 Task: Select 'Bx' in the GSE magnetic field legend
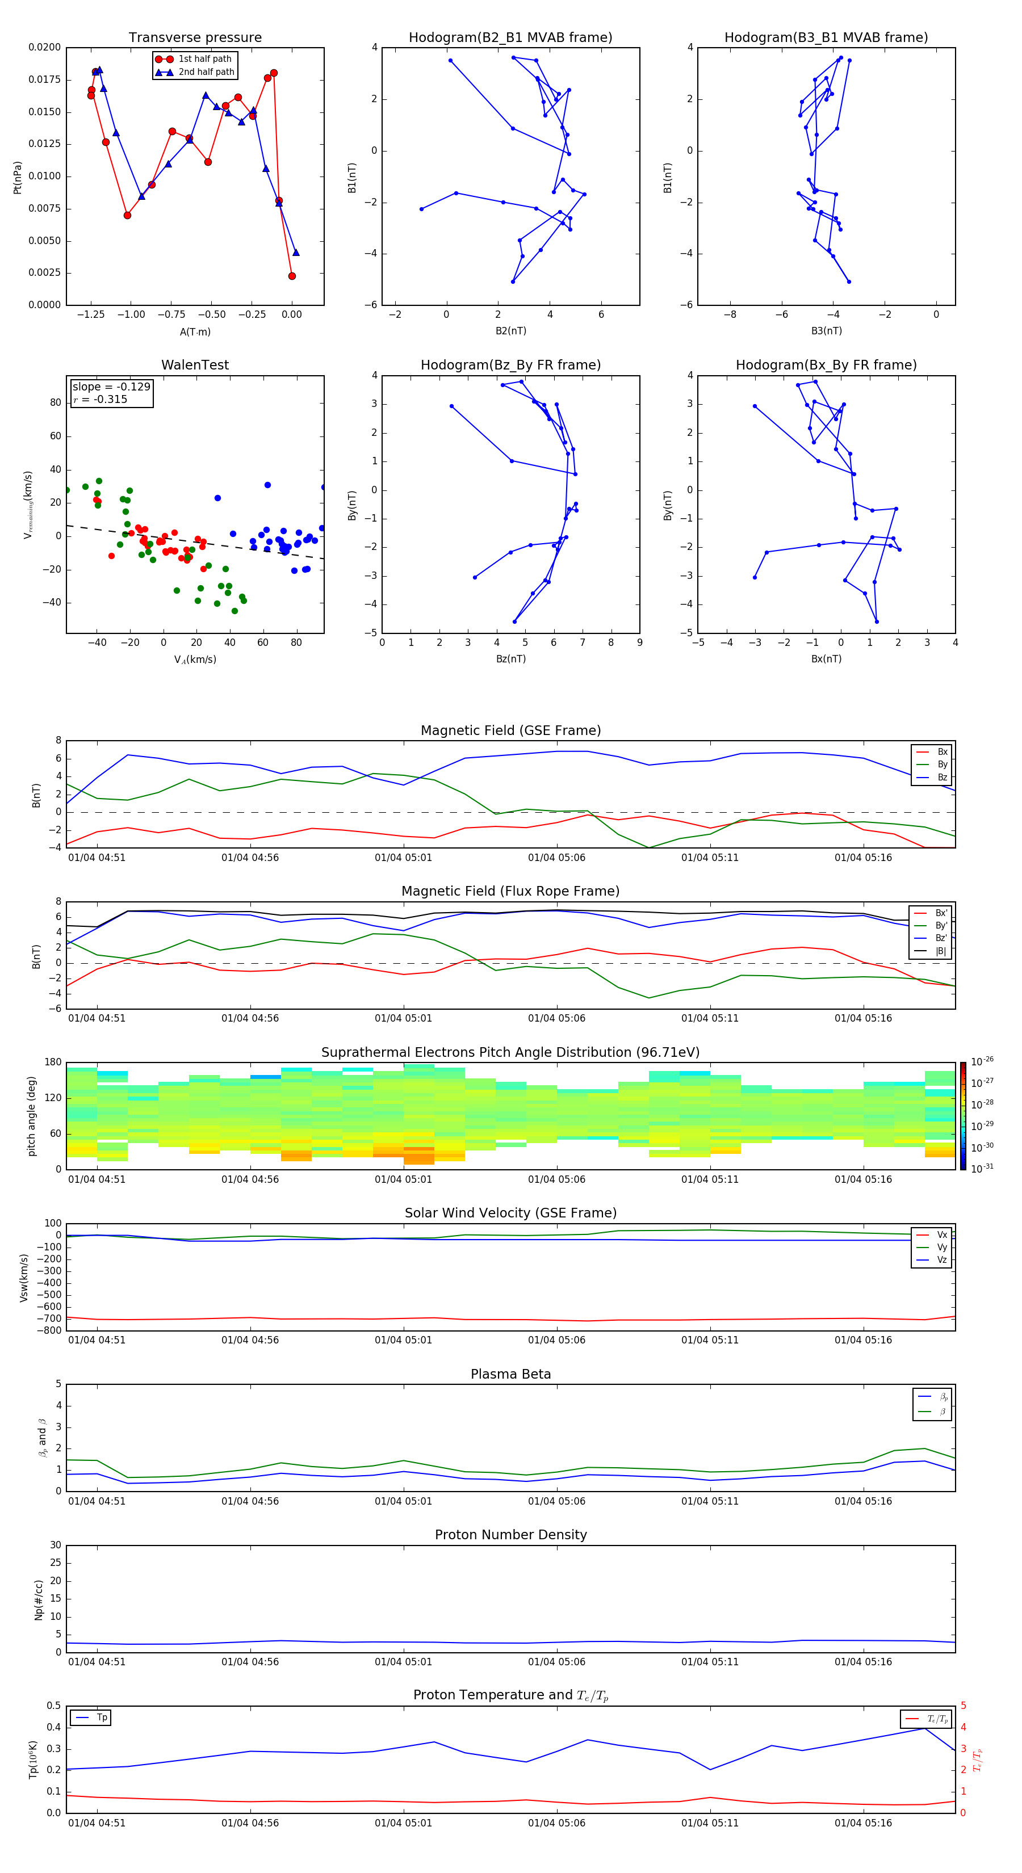point(932,752)
